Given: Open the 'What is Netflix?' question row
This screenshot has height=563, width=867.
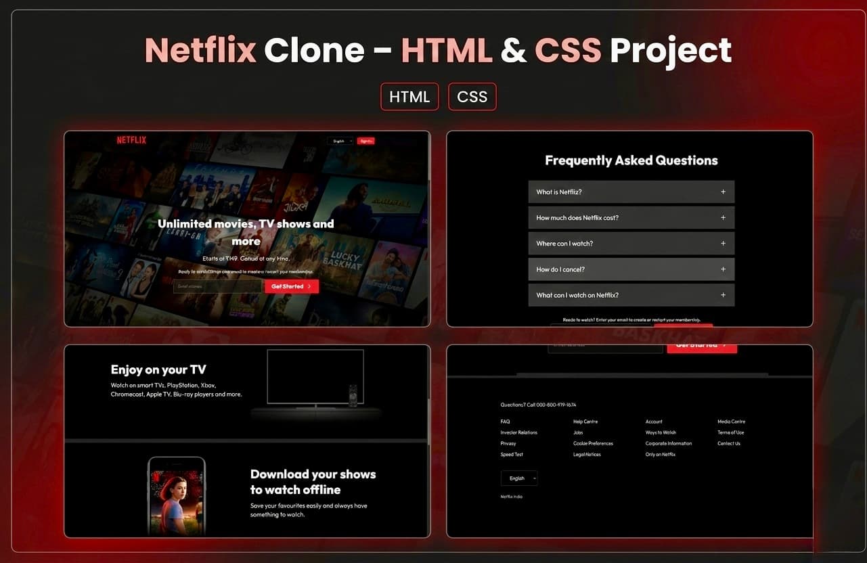Looking at the screenshot, I should tap(631, 192).
